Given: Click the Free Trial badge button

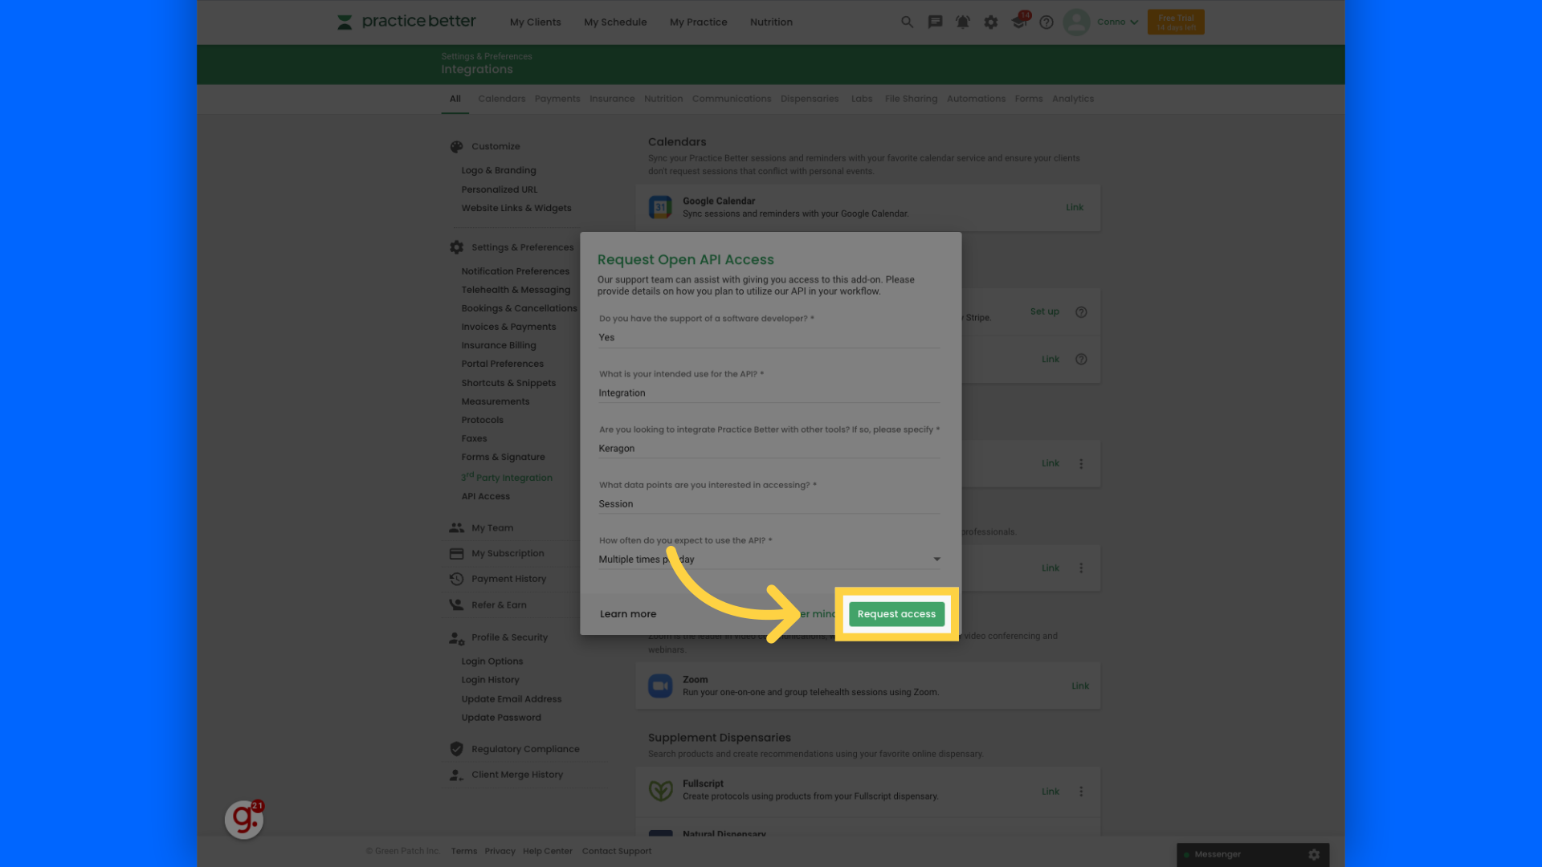Looking at the screenshot, I should click(1176, 22).
